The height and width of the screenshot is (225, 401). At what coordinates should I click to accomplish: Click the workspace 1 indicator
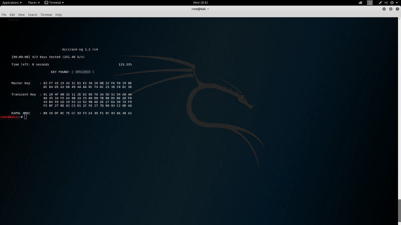tap(370, 2)
